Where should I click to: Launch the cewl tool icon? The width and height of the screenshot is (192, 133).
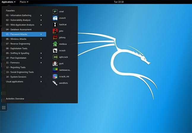pyautogui.click(x=55, y=12)
